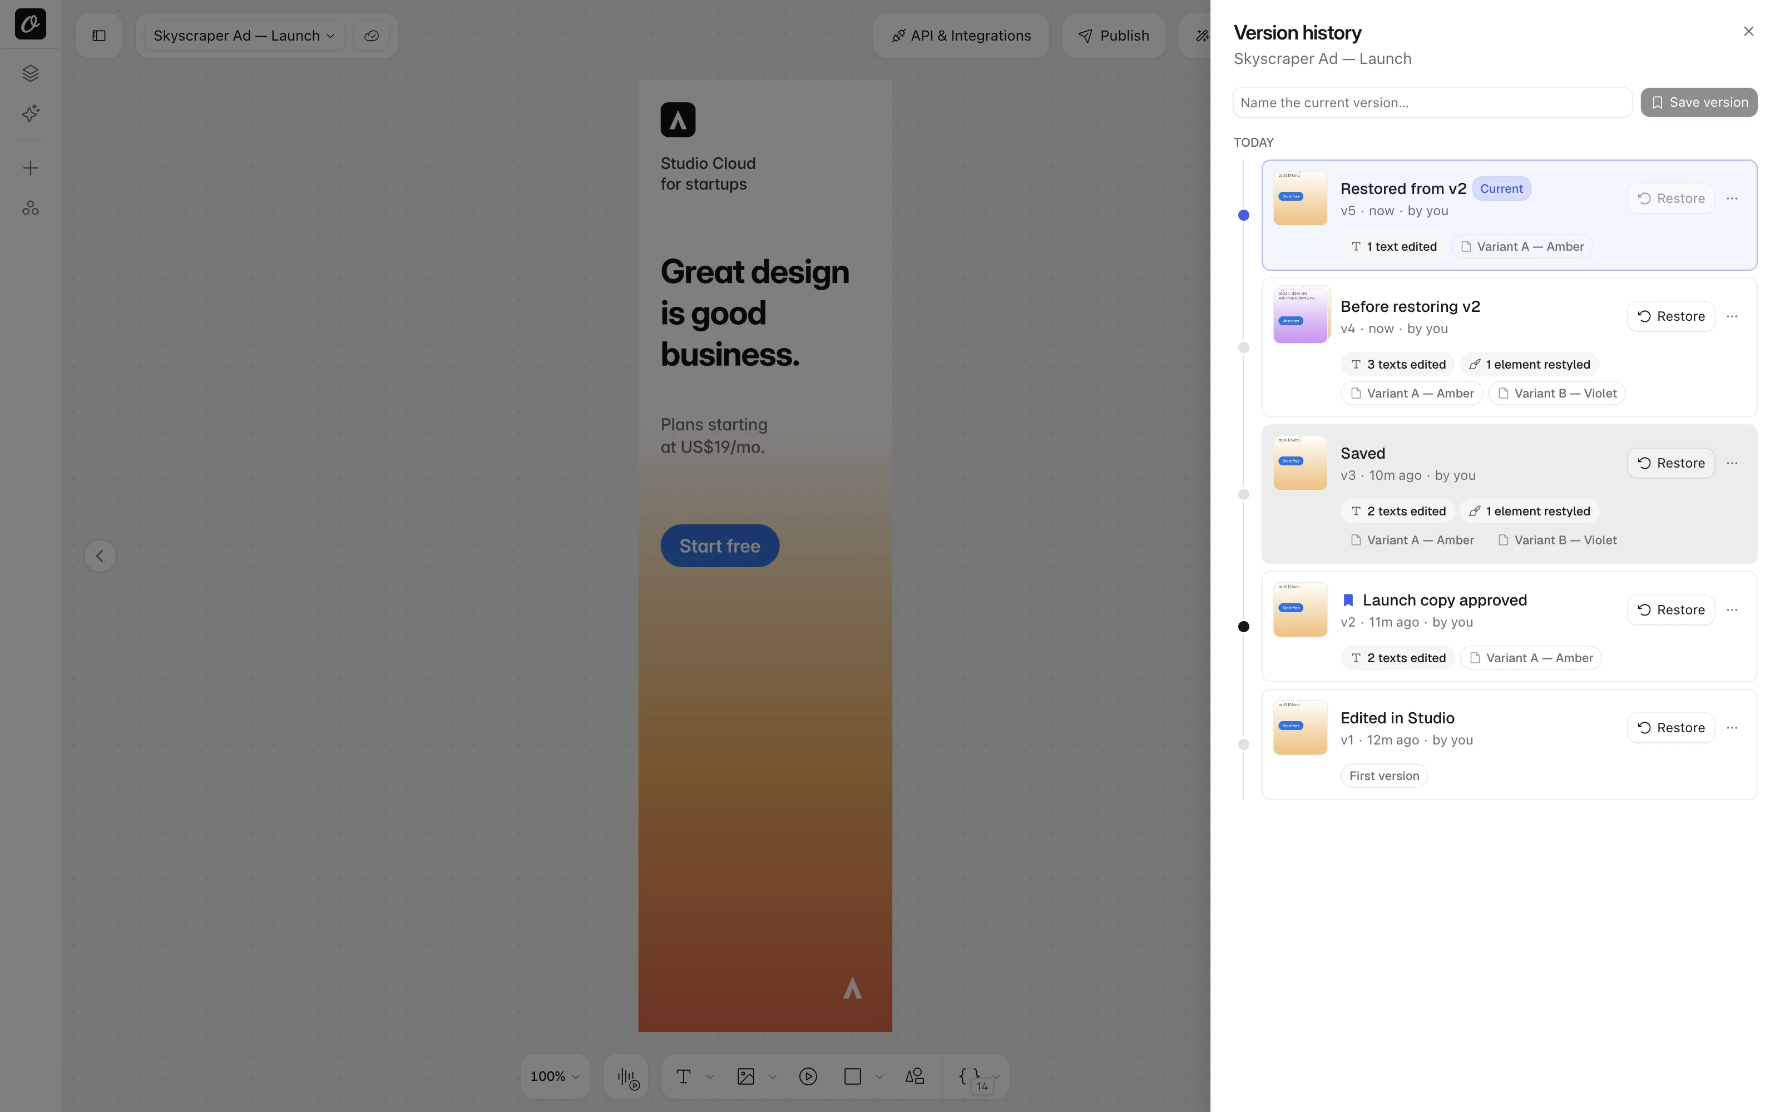Click 1 element restyled tag in v4
This screenshot has height=1112, width=1780.
tap(1529, 364)
